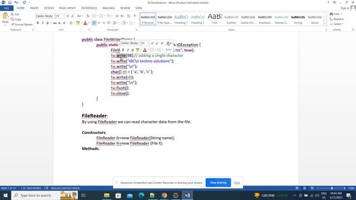The height and width of the screenshot is (200, 356).
Task: Apply subscript formatting
Action: point(60,23)
